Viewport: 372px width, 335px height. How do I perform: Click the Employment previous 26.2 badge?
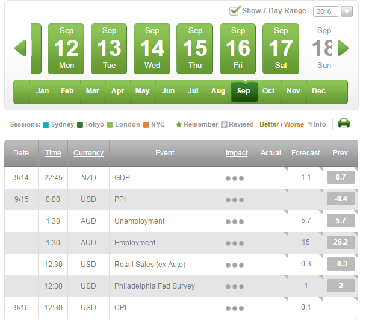(341, 242)
